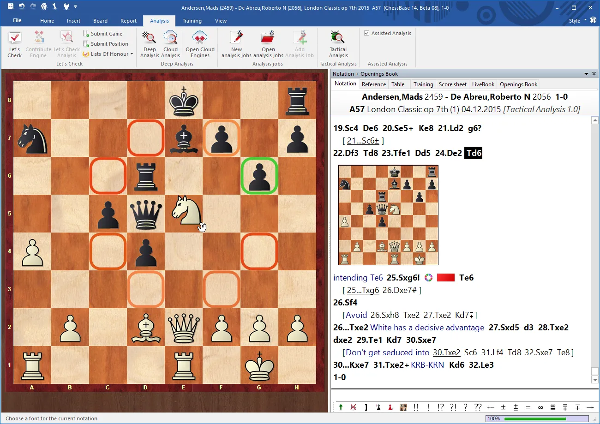Add the !? annotation symbol
Viewport: 600px width, 424px height.
[440, 407]
